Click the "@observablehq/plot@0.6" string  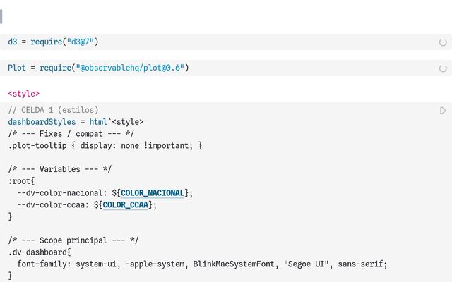[130, 68]
